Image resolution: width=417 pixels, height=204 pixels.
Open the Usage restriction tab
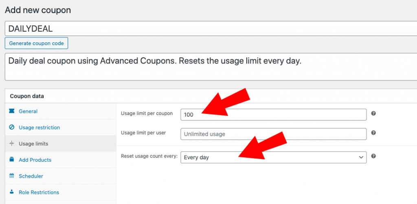tap(39, 128)
